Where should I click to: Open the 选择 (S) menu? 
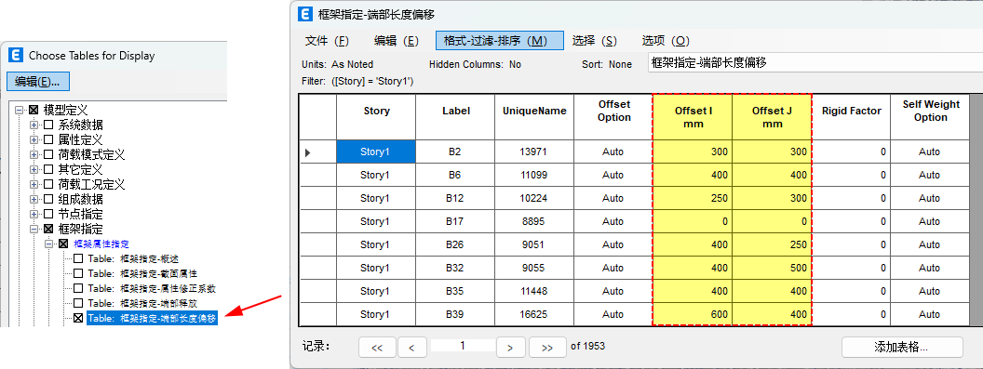(x=594, y=41)
